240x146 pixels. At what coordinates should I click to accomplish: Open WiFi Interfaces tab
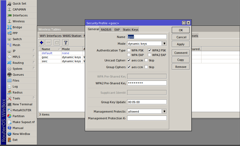coord(50,36)
